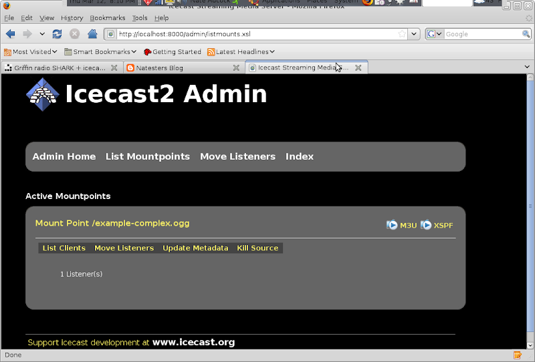Open the search engine selector dropdown

435,34
